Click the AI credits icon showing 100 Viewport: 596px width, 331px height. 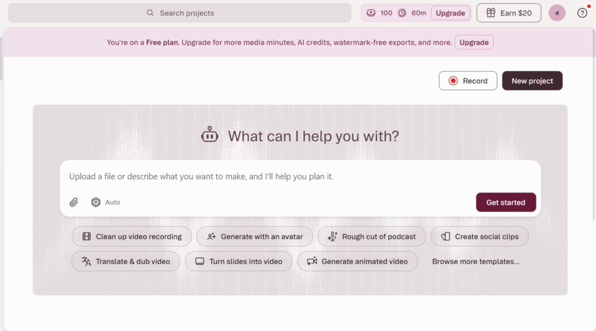[371, 13]
